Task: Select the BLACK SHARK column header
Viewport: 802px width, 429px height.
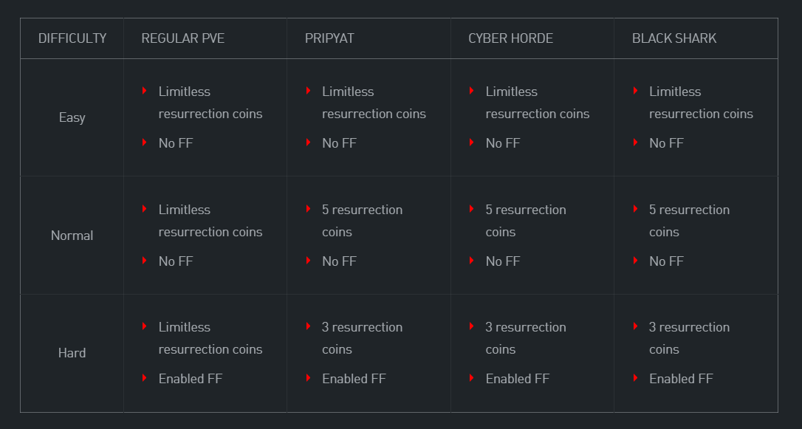Action: click(674, 38)
